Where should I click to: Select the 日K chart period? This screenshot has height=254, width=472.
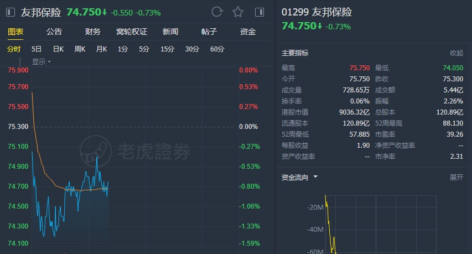coord(58,49)
